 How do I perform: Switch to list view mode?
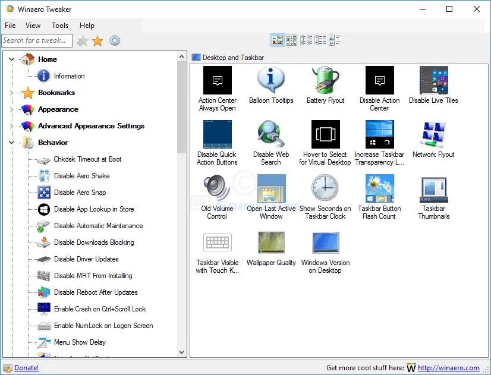coord(320,40)
